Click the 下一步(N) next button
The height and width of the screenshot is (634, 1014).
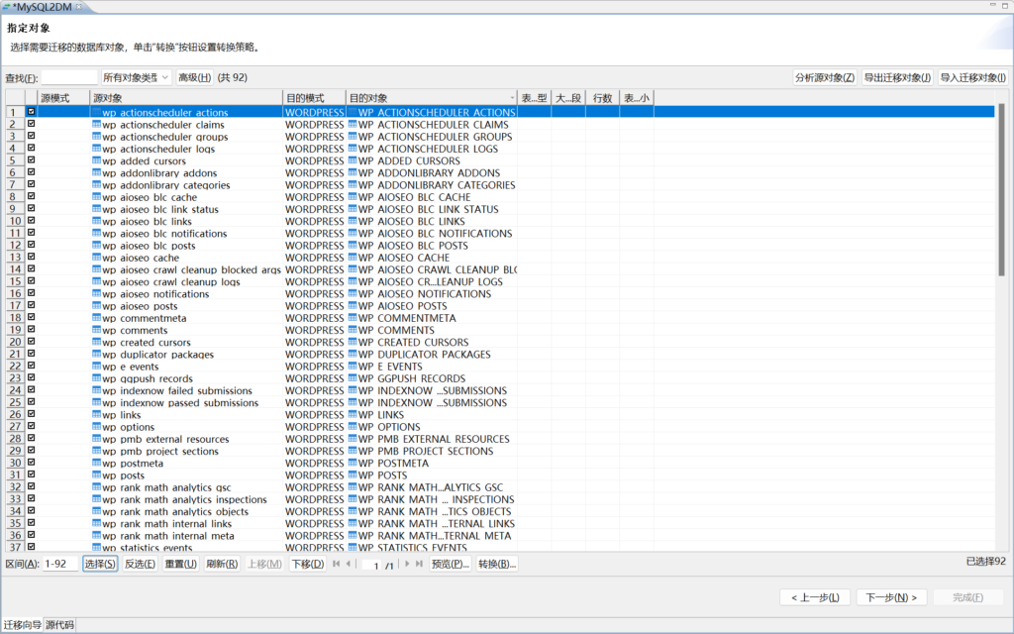pyautogui.click(x=891, y=597)
